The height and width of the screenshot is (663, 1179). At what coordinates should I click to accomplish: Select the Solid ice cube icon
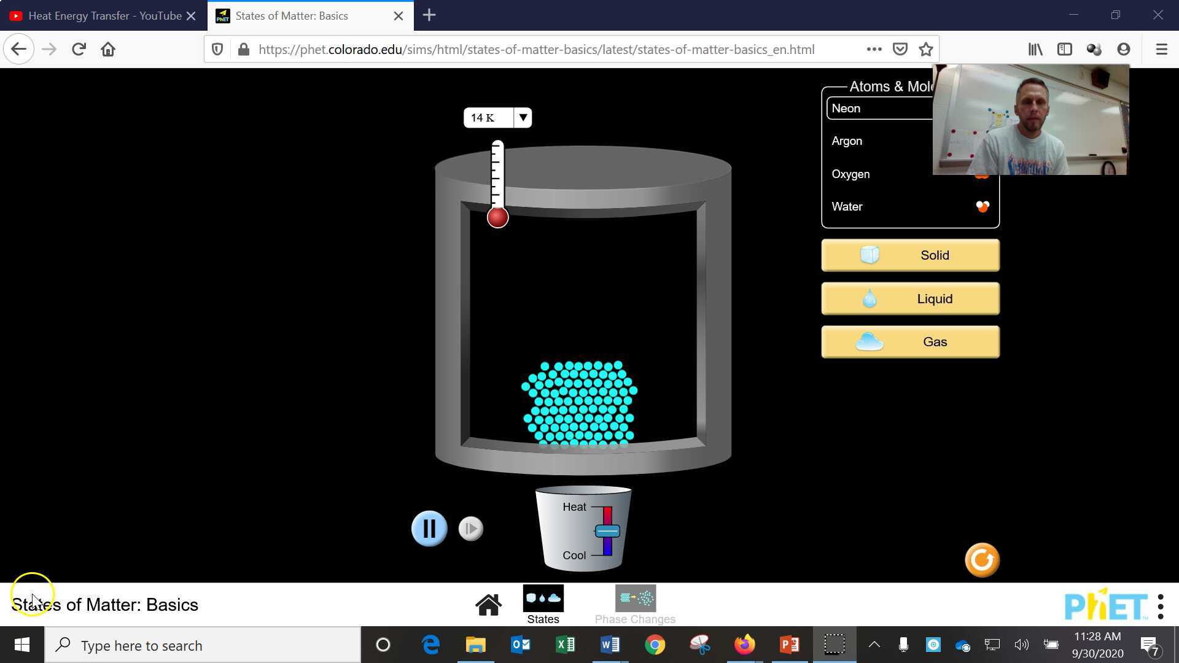coord(869,255)
